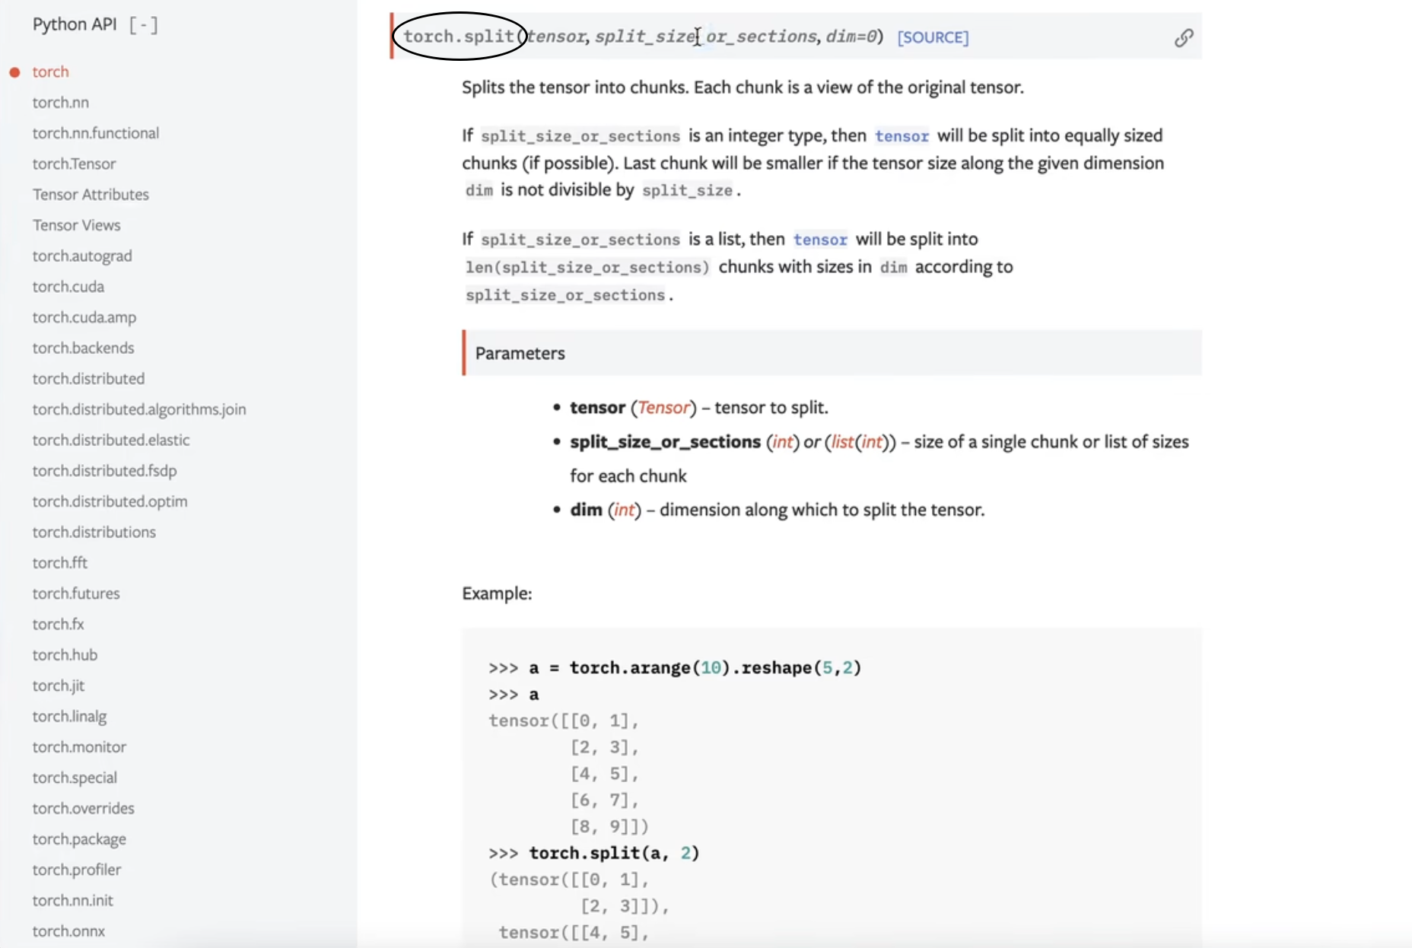1412x948 pixels.
Task: Open torch.jit page
Action: 59,686
